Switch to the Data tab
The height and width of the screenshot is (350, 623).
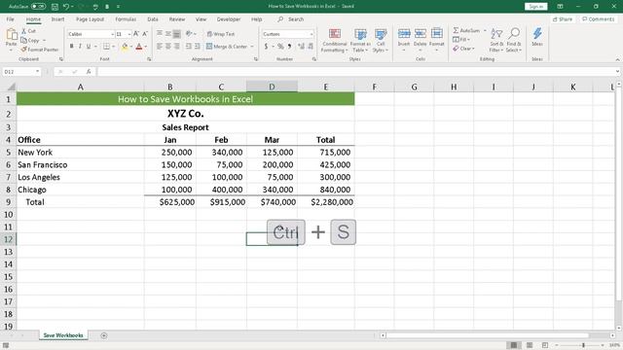pyautogui.click(x=153, y=19)
